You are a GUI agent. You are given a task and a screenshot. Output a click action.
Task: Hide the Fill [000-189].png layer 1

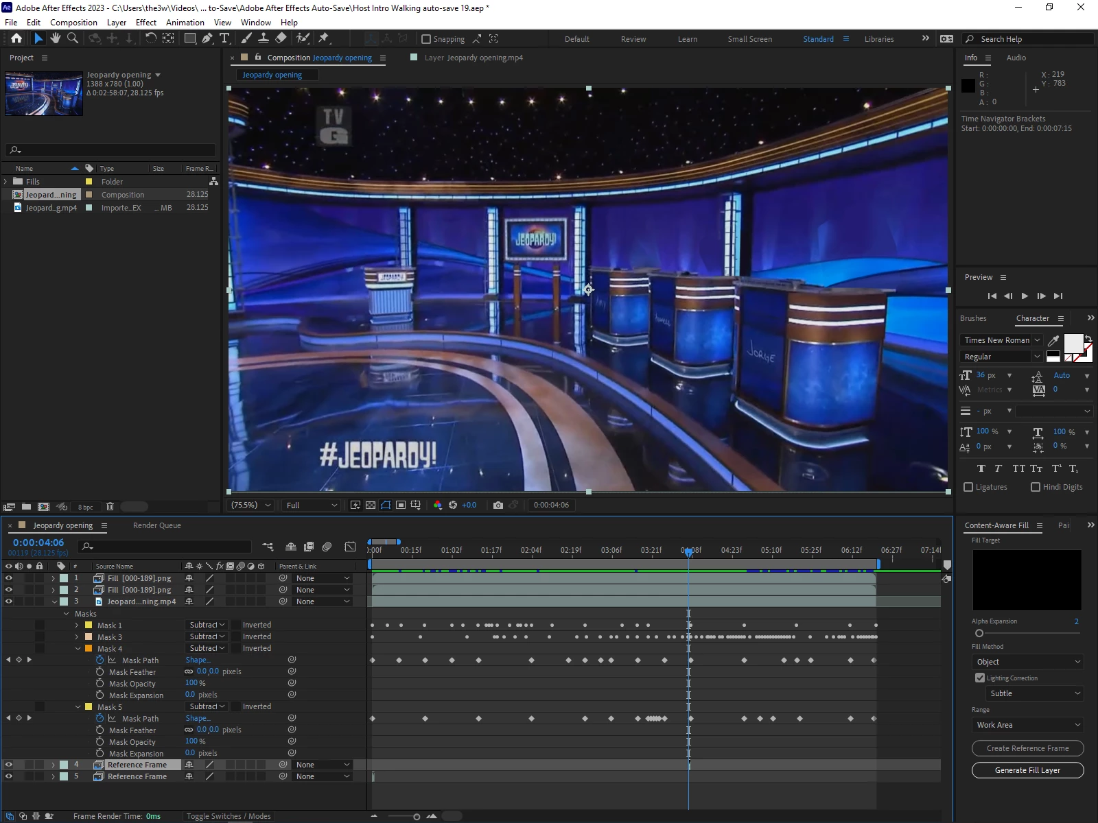(x=9, y=578)
